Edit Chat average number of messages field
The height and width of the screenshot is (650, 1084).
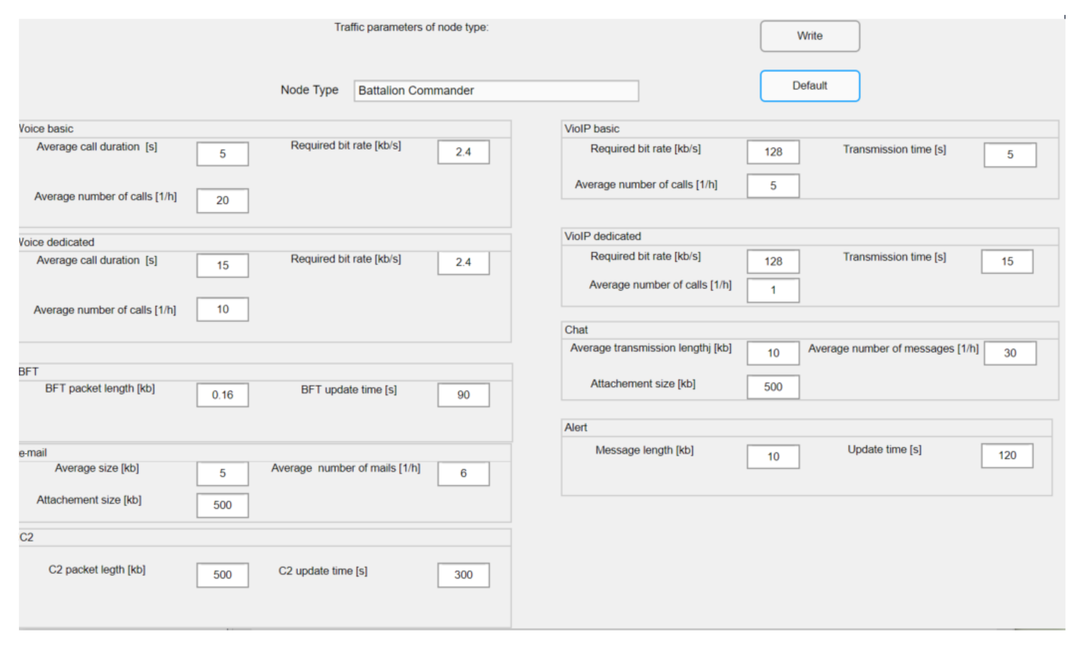[1010, 353]
